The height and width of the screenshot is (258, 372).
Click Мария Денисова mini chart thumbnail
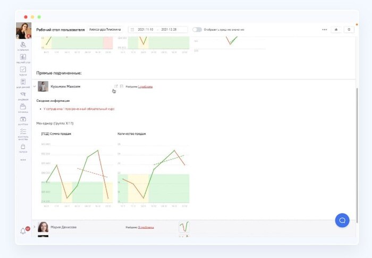[x=184, y=227]
